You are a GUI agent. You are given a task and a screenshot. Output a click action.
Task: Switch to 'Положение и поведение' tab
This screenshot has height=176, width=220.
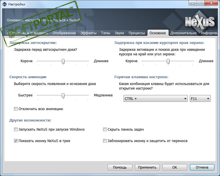click(27, 33)
